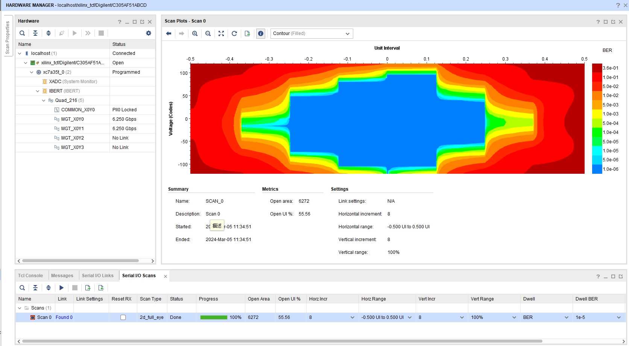The image size is (629, 346).
Task: Click the run trigger arrow in Hardware toolbar
Action: tap(74, 33)
